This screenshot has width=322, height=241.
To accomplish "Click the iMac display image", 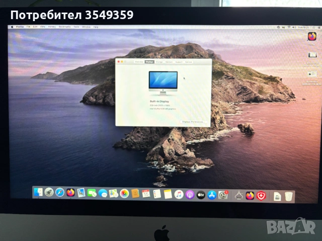I will pyautogui.click(x=163, y=83).
